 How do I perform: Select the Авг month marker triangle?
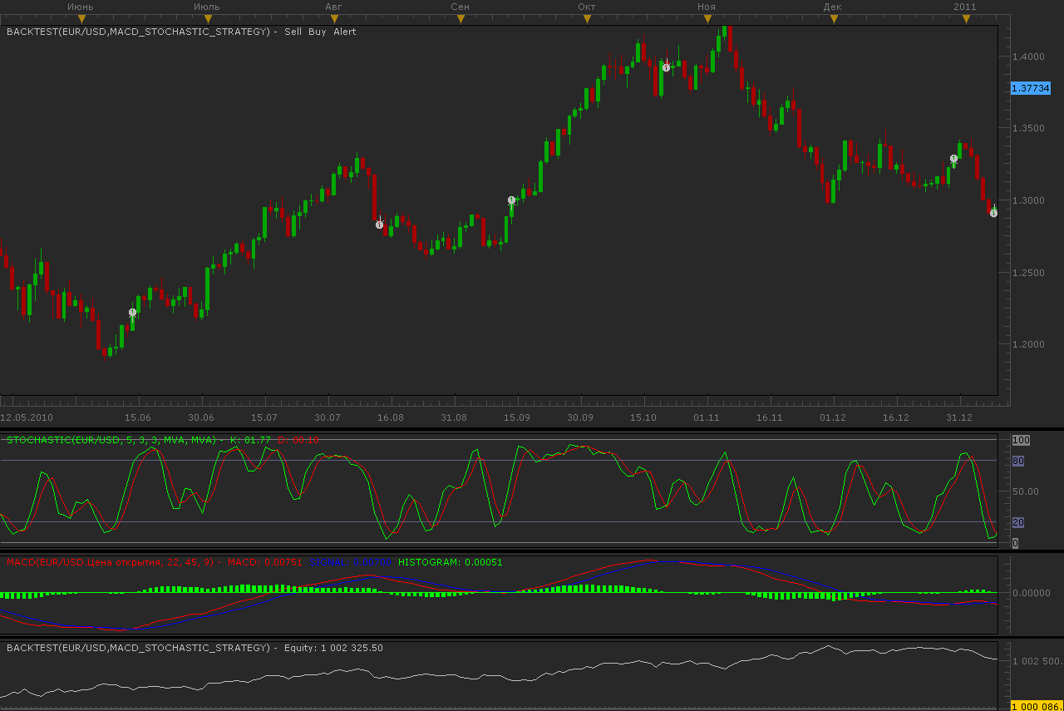click(334, 19)
